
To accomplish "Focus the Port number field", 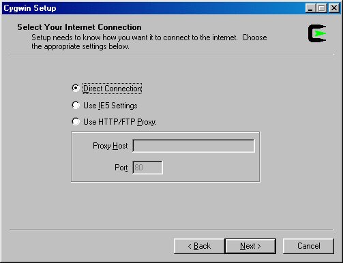I will point(147,168).
